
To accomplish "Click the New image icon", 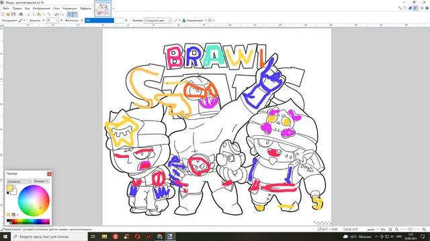I will pos(3,14).
